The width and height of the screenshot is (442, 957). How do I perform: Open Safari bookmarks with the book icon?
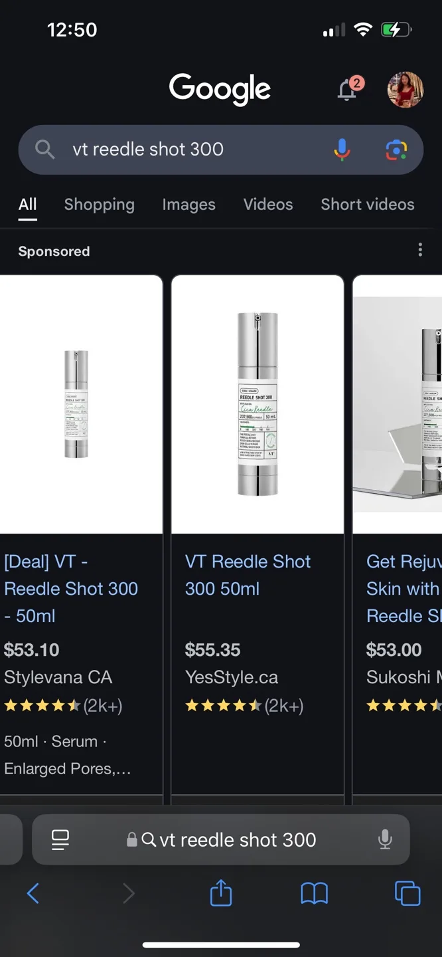[x=313, y=894]
